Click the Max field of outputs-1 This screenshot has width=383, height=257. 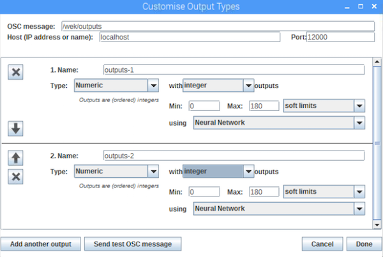click(x=264, y=106)
